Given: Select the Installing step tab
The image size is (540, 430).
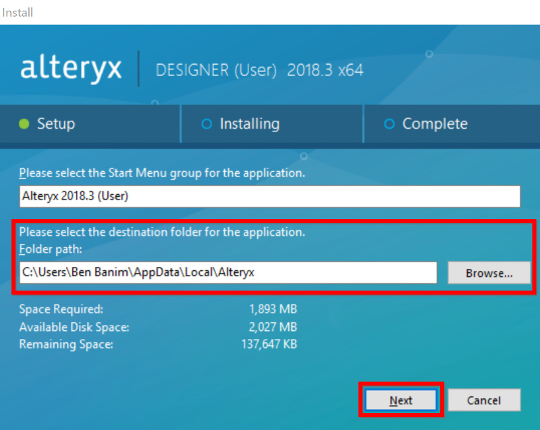Looking at the screenshot, I should pyautogui.click(x=272, y=124).
